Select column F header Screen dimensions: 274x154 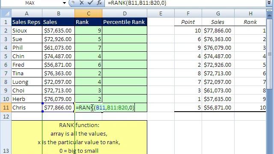point(188,13)
